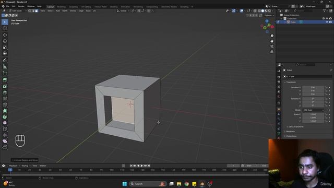Click the viewport zoom magnifier icon
Image resolution: width=334 pixels, height=188 pixels.
click(272, 36)
